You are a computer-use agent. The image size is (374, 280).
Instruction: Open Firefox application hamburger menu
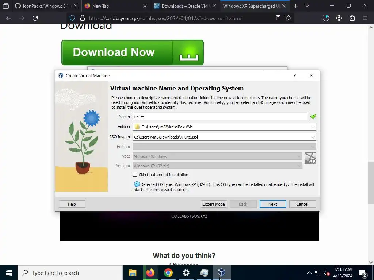pos(365,18)
